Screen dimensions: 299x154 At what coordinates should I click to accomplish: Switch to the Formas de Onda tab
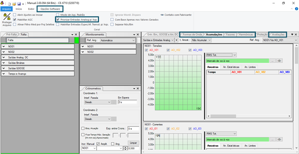pyautogui.click(x=192, y=34)
